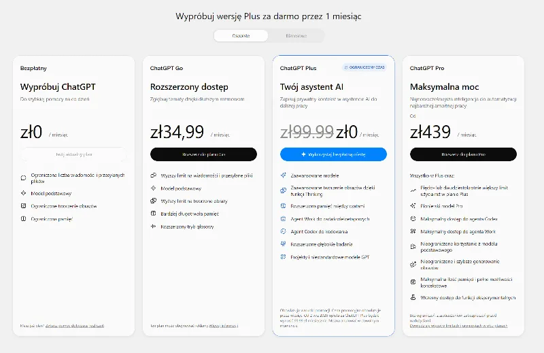Open the Więcej informacji link in Go card

(224, 326)
